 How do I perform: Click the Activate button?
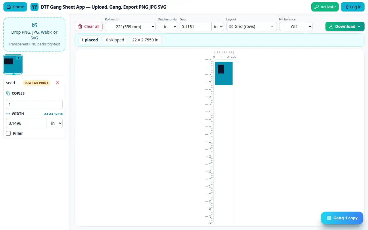point(325,7)
